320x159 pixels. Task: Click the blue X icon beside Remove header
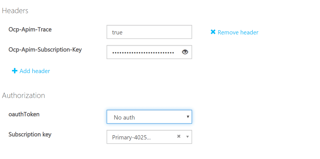(x=213, y=32)
